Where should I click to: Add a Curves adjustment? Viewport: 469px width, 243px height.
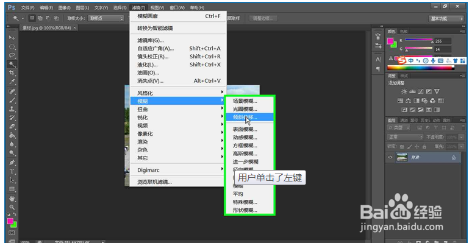point(421,91)
